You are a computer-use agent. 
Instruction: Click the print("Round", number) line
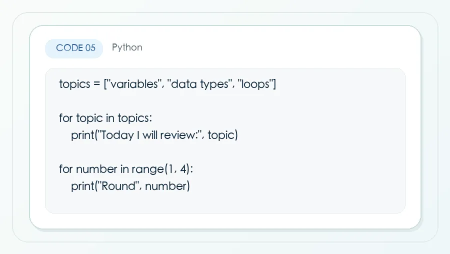pos(130,186)
